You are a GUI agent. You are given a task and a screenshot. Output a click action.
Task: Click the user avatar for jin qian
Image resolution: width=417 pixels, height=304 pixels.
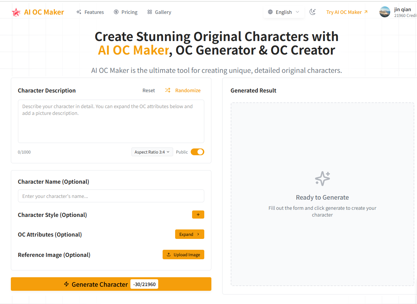point(385,12)
